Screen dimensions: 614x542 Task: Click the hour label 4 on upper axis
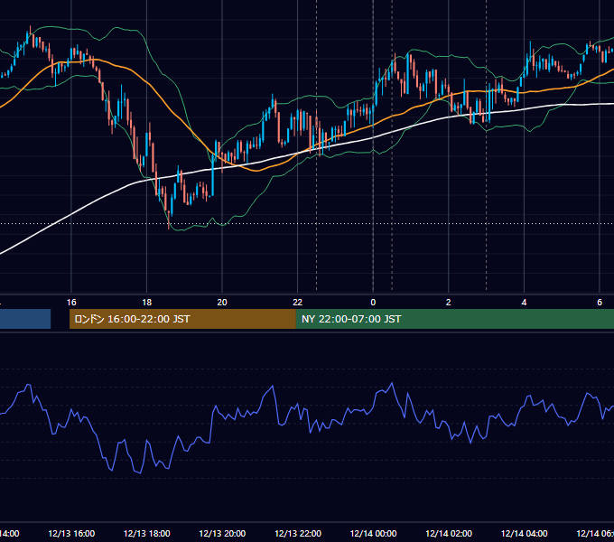tap(524, 303)
